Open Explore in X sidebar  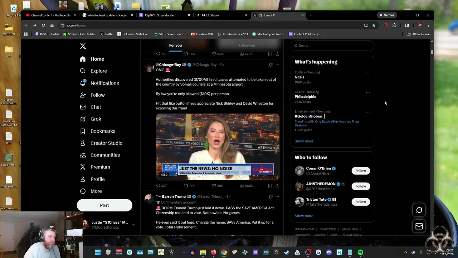click(x=94, y=71)
